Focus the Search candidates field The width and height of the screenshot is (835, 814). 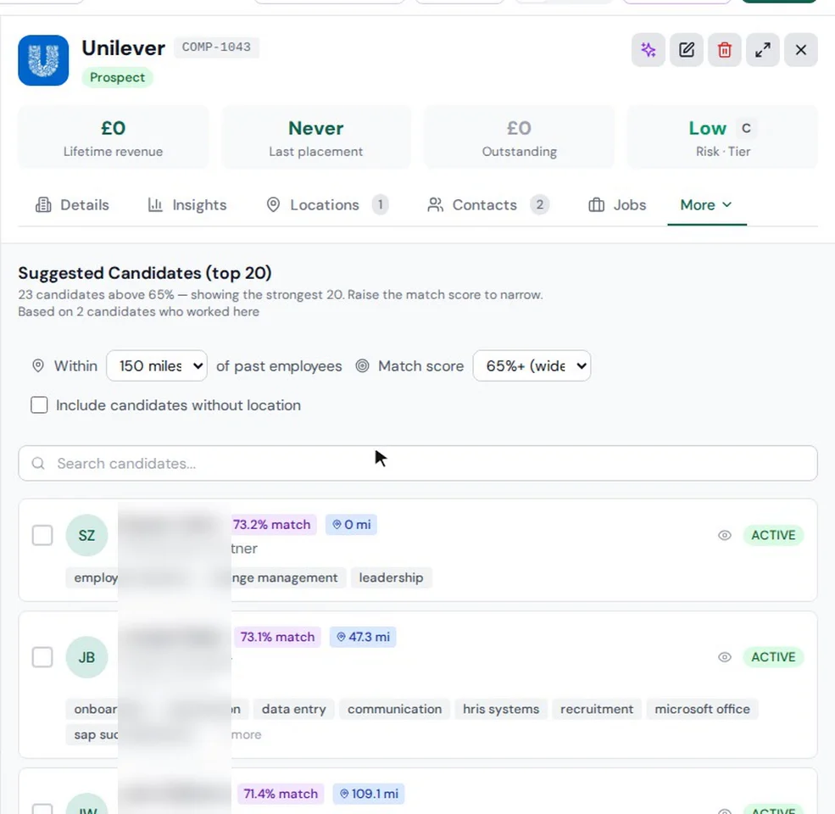click(x=417, y=464)
